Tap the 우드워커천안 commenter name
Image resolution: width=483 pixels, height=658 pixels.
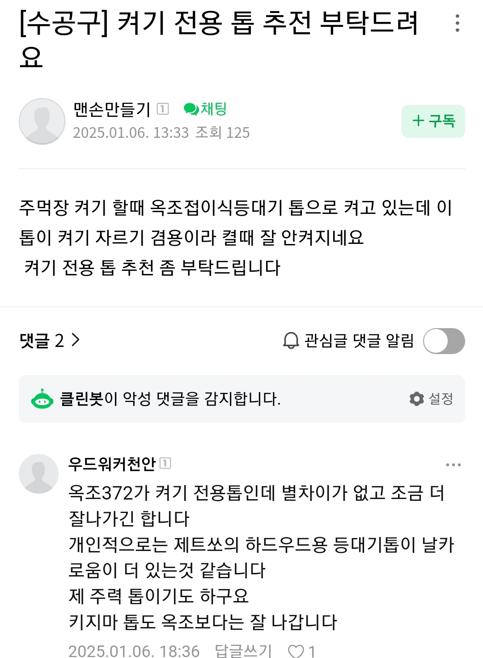(x=112, y=464)
